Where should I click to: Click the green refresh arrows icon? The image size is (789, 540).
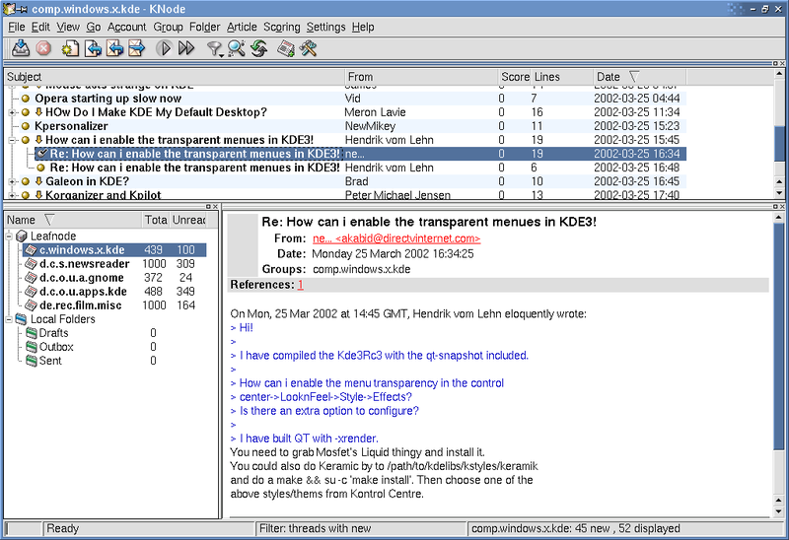(259, 48)
